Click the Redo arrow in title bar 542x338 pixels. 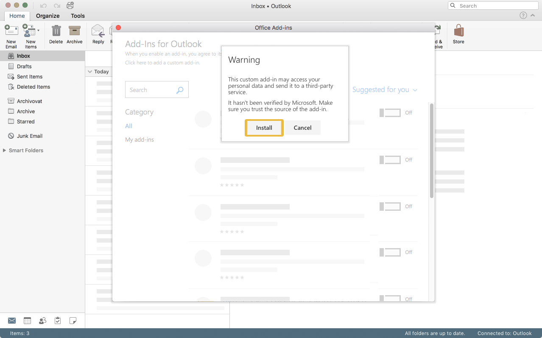57,6
